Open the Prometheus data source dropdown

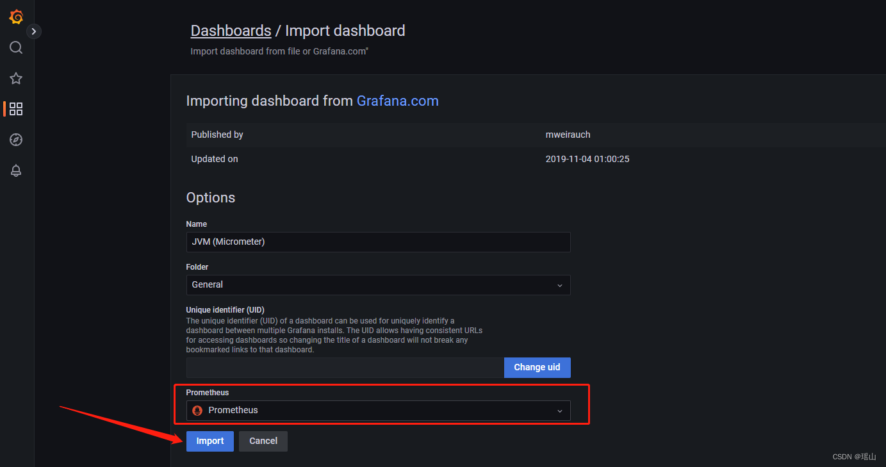tap(378, 410)
